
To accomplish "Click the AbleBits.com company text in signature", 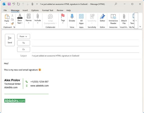I will point(11,87).
